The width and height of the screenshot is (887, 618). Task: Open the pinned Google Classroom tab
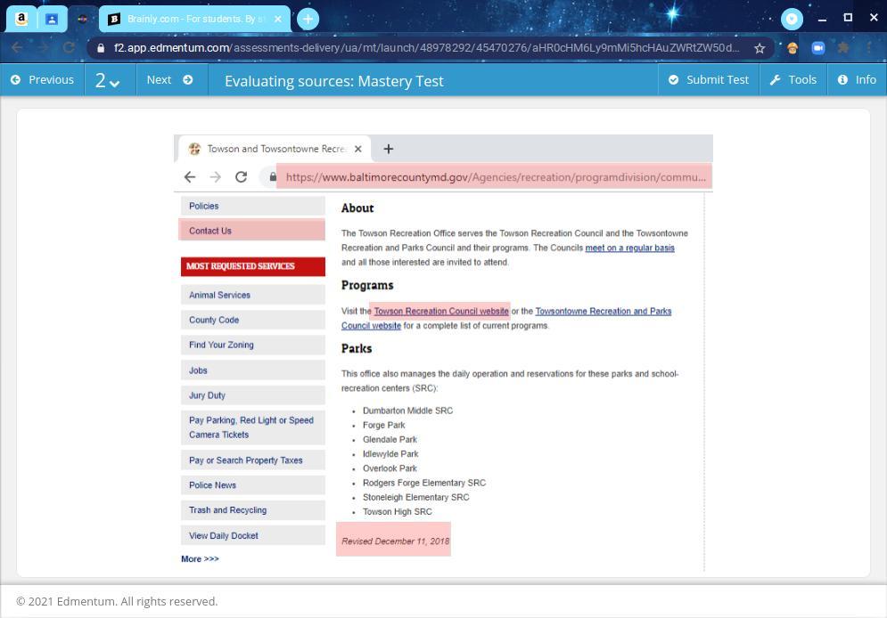pyautogui.click(x=52, y=19)
